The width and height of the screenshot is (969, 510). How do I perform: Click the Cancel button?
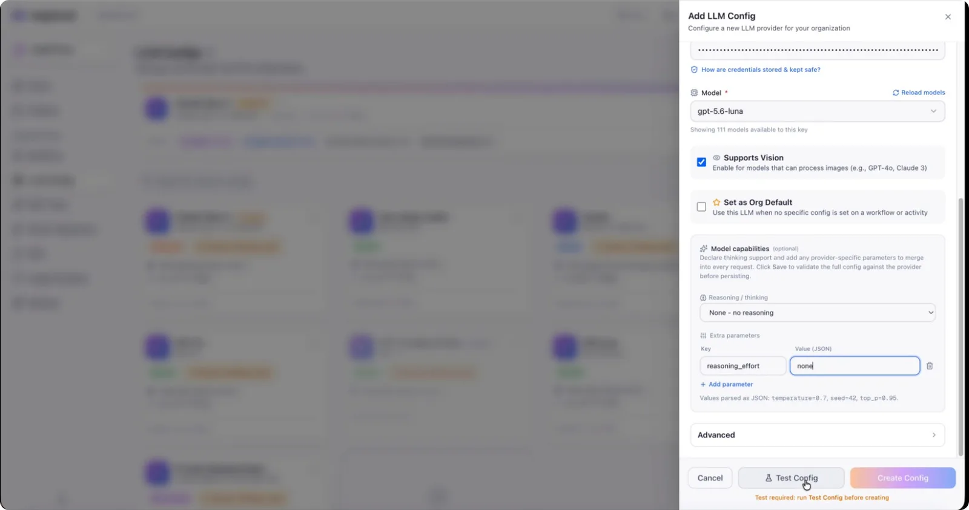click(710, 478)
